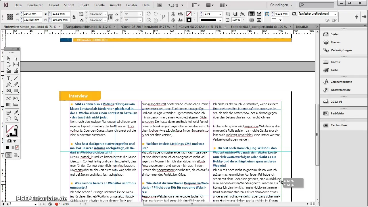Viewport: 368px width, 207px height.
Task: Select the Gradient Feather tool
Action: coord(16,105)
